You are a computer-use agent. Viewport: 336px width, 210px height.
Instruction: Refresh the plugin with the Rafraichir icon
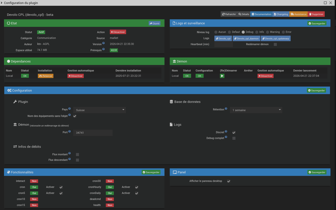click(x=228, y=14)
